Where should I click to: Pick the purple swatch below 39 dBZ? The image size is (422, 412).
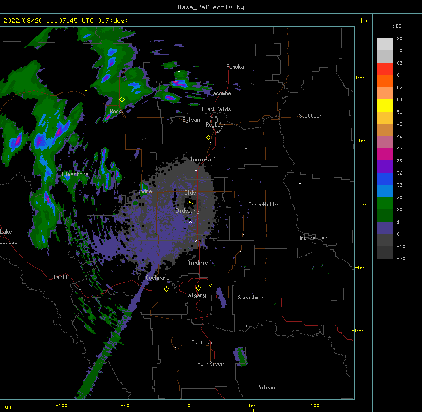tap(385, 166)
